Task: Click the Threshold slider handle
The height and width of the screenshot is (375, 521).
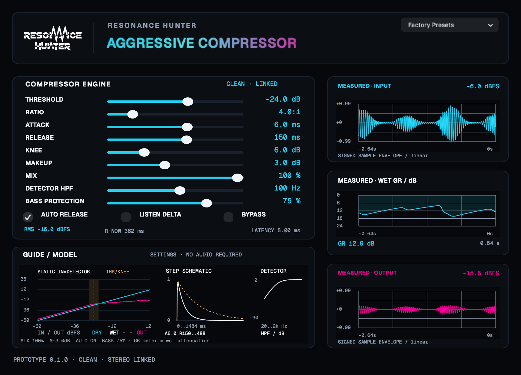Action: click(x=188, y=102)
